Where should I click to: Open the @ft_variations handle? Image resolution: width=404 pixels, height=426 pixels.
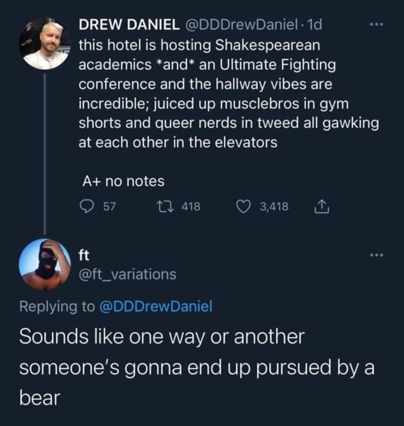pos(128,274)
